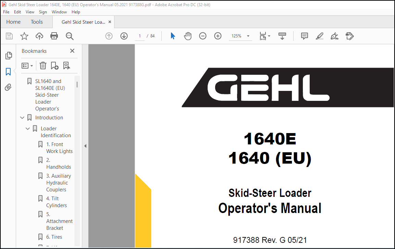Click the find current bookmark icon
The image size is (395, 249).
pos(66,66)
